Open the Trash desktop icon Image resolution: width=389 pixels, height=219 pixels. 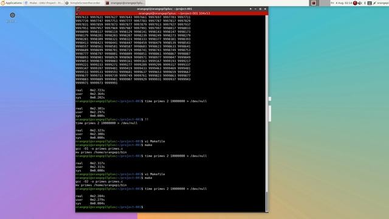coord(12,18)
